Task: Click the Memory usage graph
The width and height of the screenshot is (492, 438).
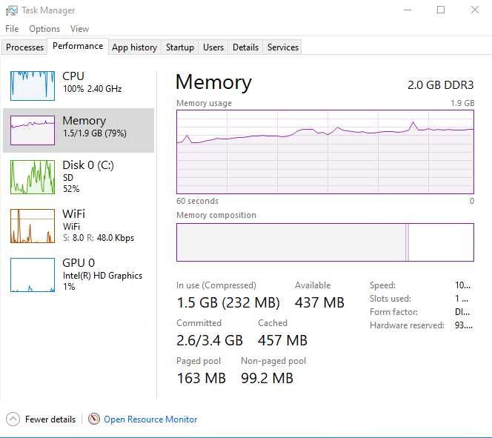Action: [x=325, y=152]
